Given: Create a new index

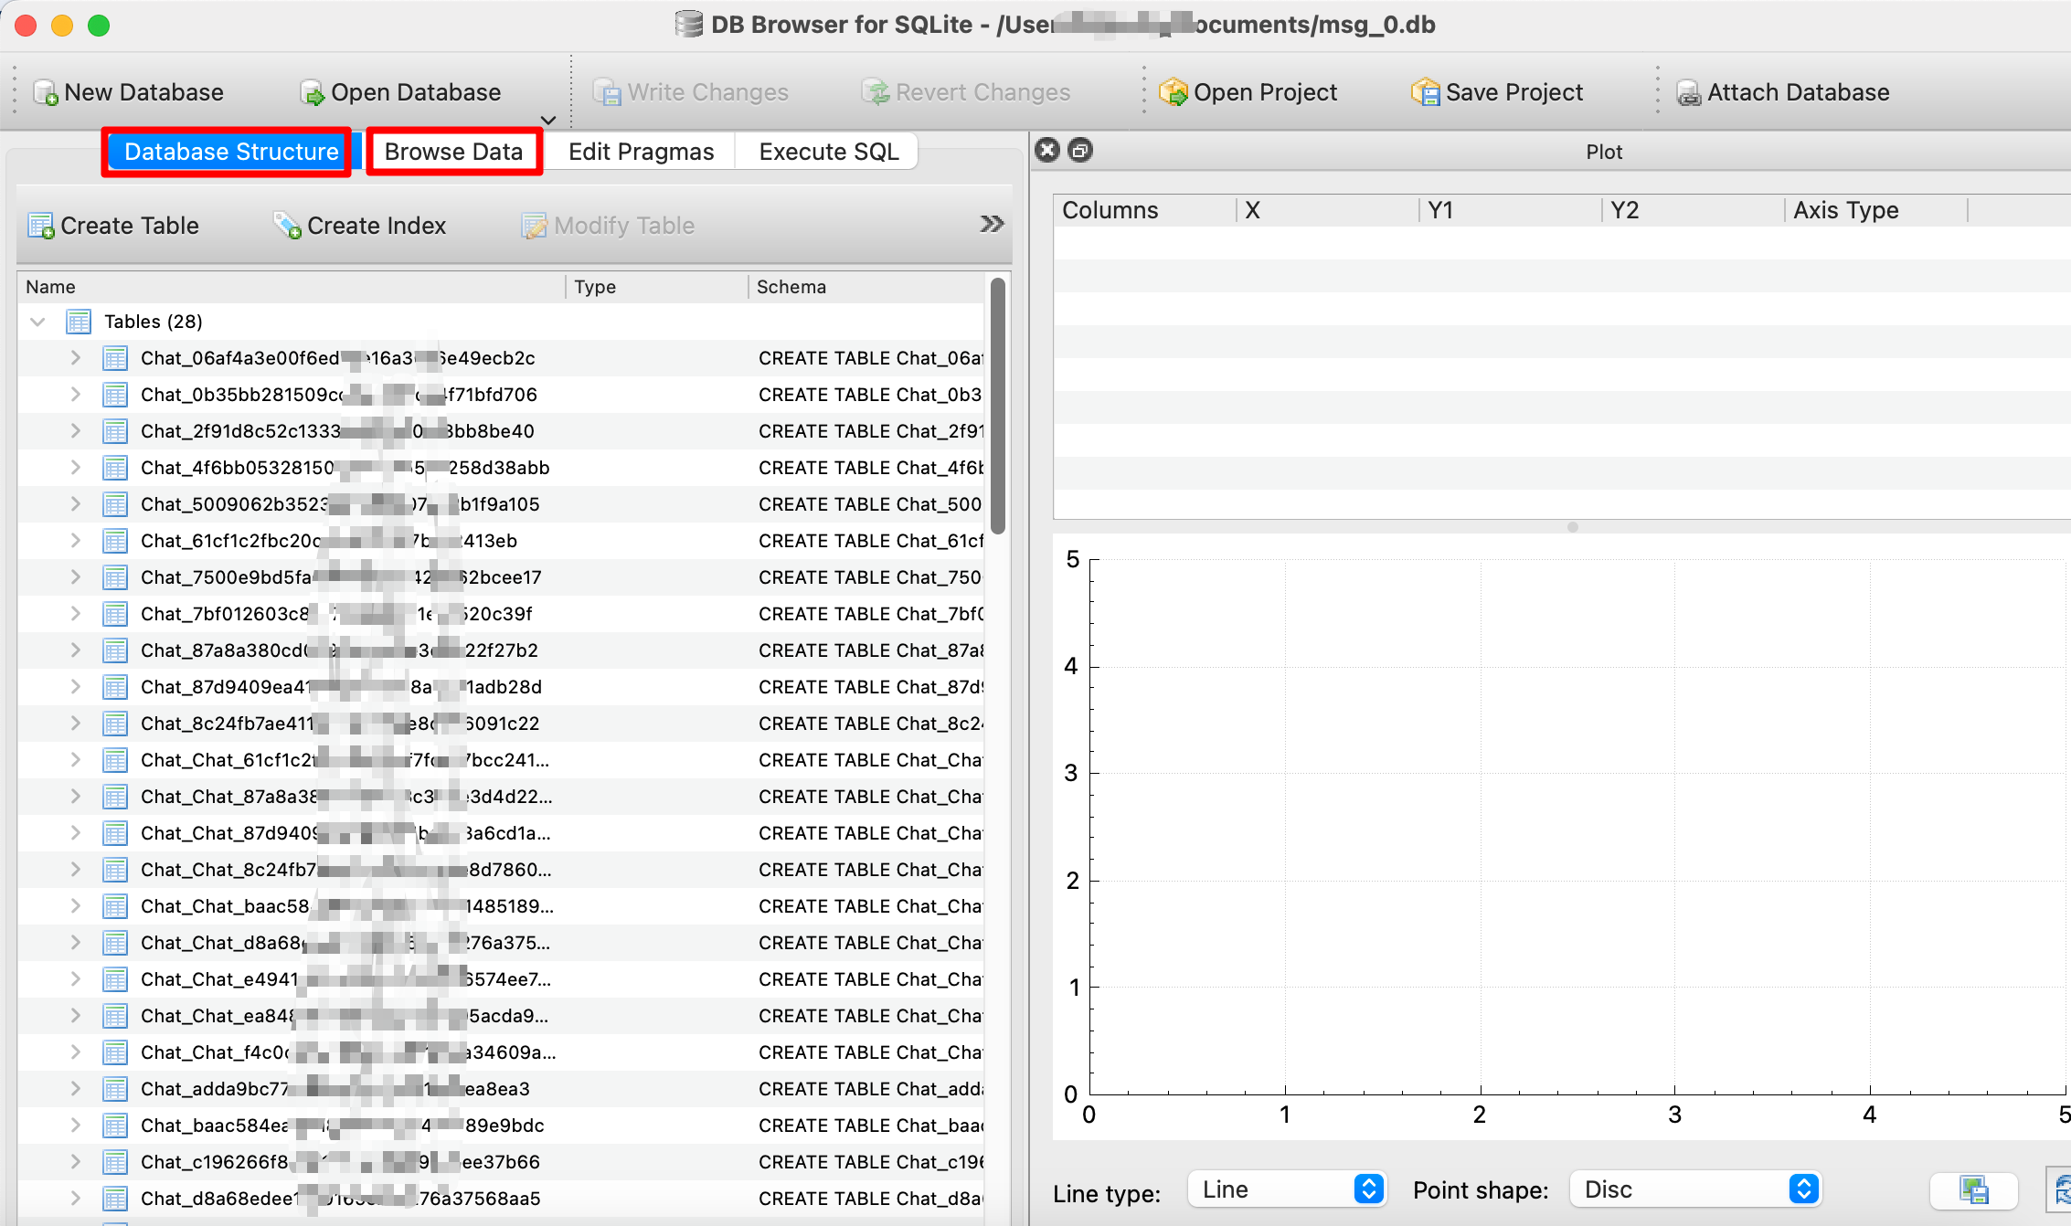Looking at the screenshot, I should [360, 225].
